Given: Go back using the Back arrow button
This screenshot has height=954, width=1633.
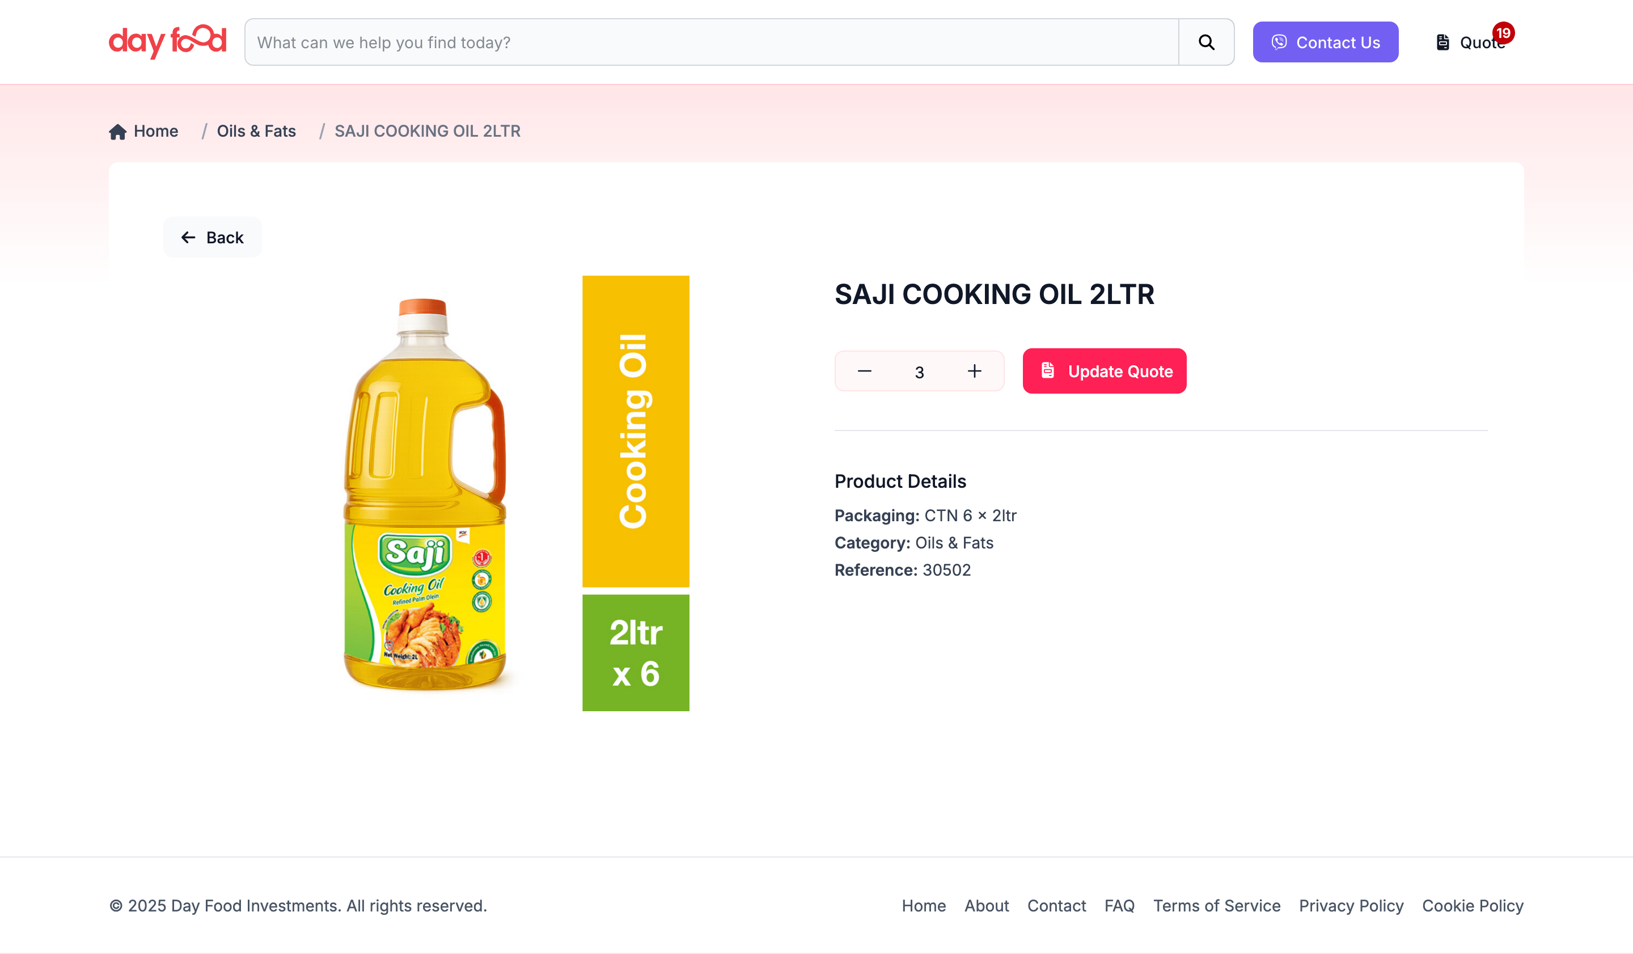Looking at the screenshot, I should tap(213, 238).
